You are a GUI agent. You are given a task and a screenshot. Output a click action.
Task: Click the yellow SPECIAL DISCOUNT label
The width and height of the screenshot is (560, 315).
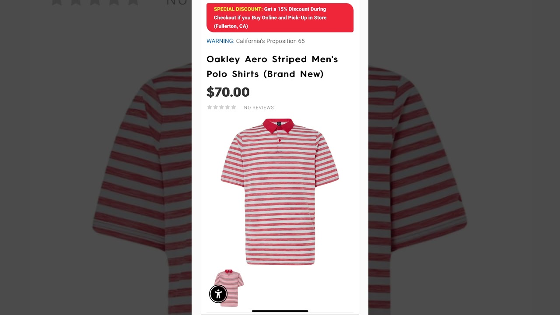pyautogui.click(x=238, y=9)
